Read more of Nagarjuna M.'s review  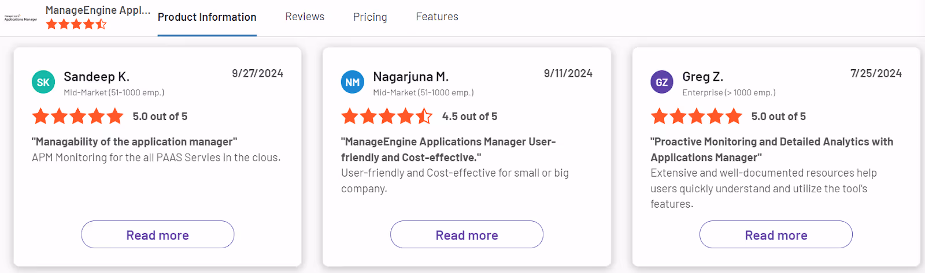[467, 234]
